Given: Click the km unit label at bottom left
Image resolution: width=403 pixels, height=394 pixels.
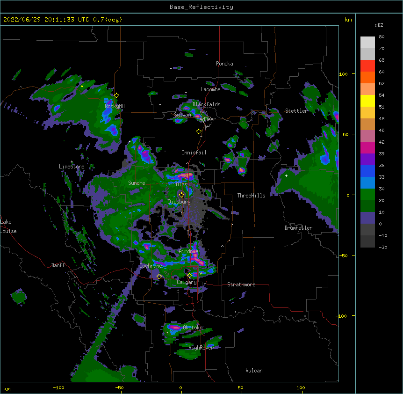Looking at the screenshot, I should click(x=7, y=389).
